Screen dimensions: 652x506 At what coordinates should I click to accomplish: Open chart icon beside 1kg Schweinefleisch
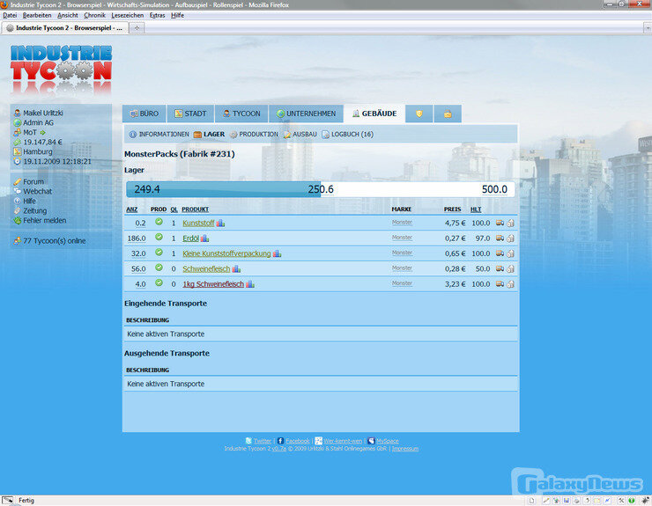click(250, 284)
